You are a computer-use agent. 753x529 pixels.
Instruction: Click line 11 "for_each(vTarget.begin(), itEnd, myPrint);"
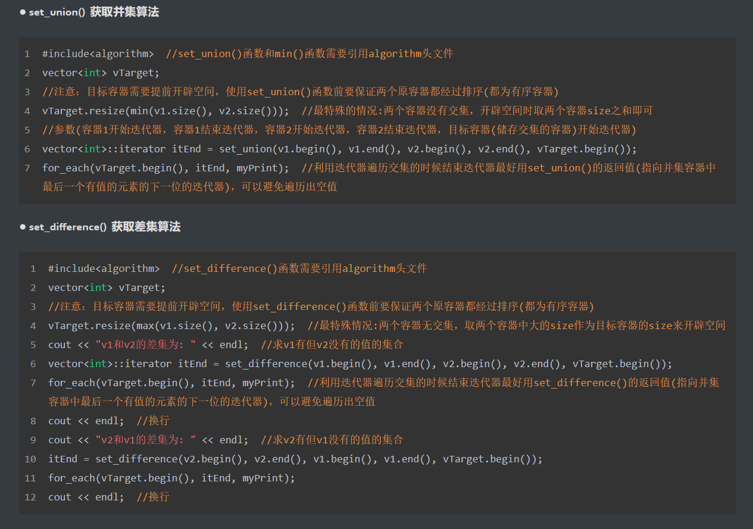(171, 478)
